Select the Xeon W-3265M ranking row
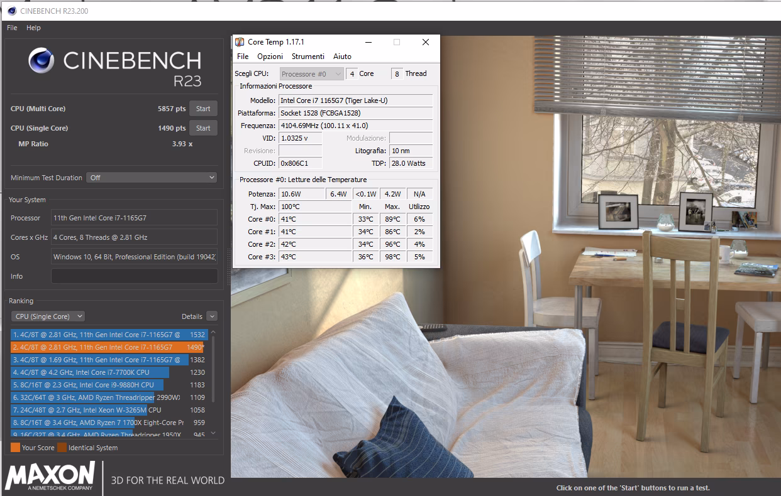This screenshot has width=781, height=496. [108, 410]
